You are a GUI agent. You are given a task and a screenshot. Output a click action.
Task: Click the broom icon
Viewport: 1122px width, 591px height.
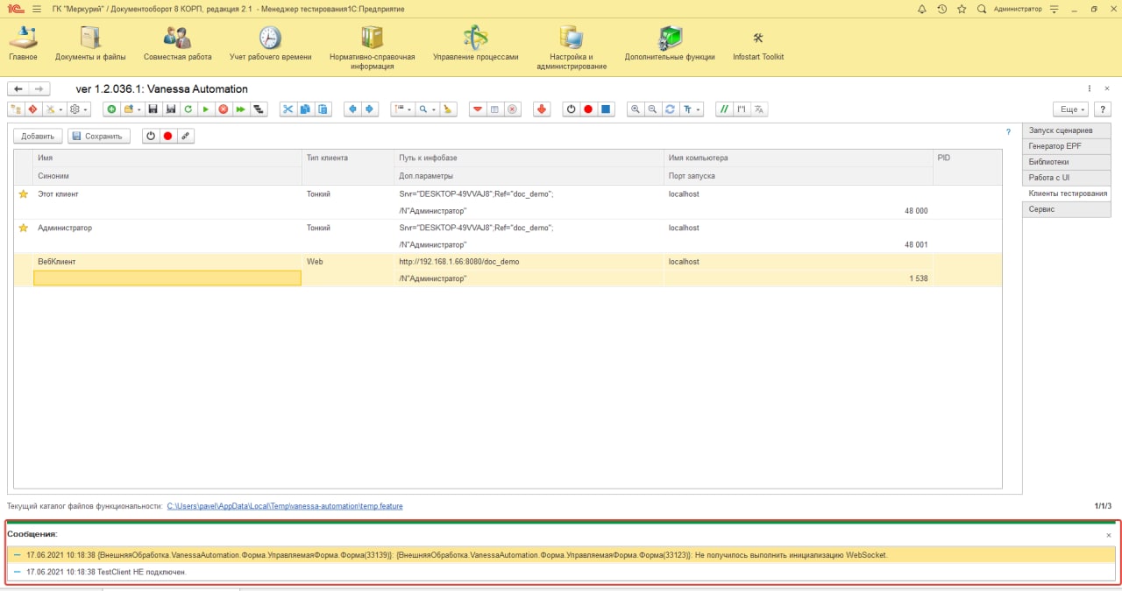(448, 109)
